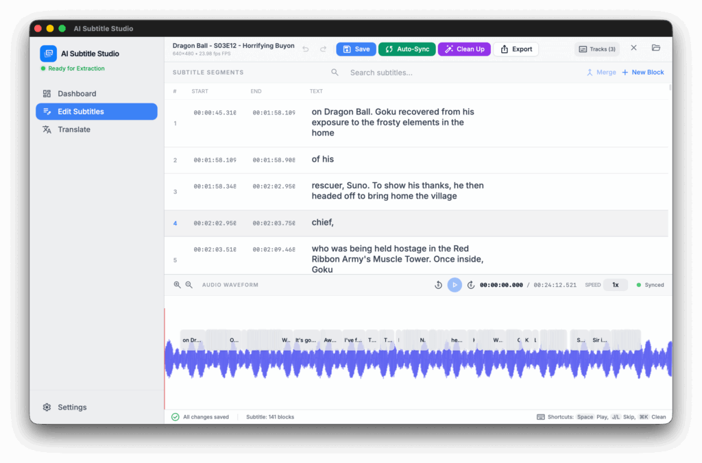The width and height of the screenshot is (702, 463).
Task: Close the current video with X icon
Action: [x=633, y=49]
